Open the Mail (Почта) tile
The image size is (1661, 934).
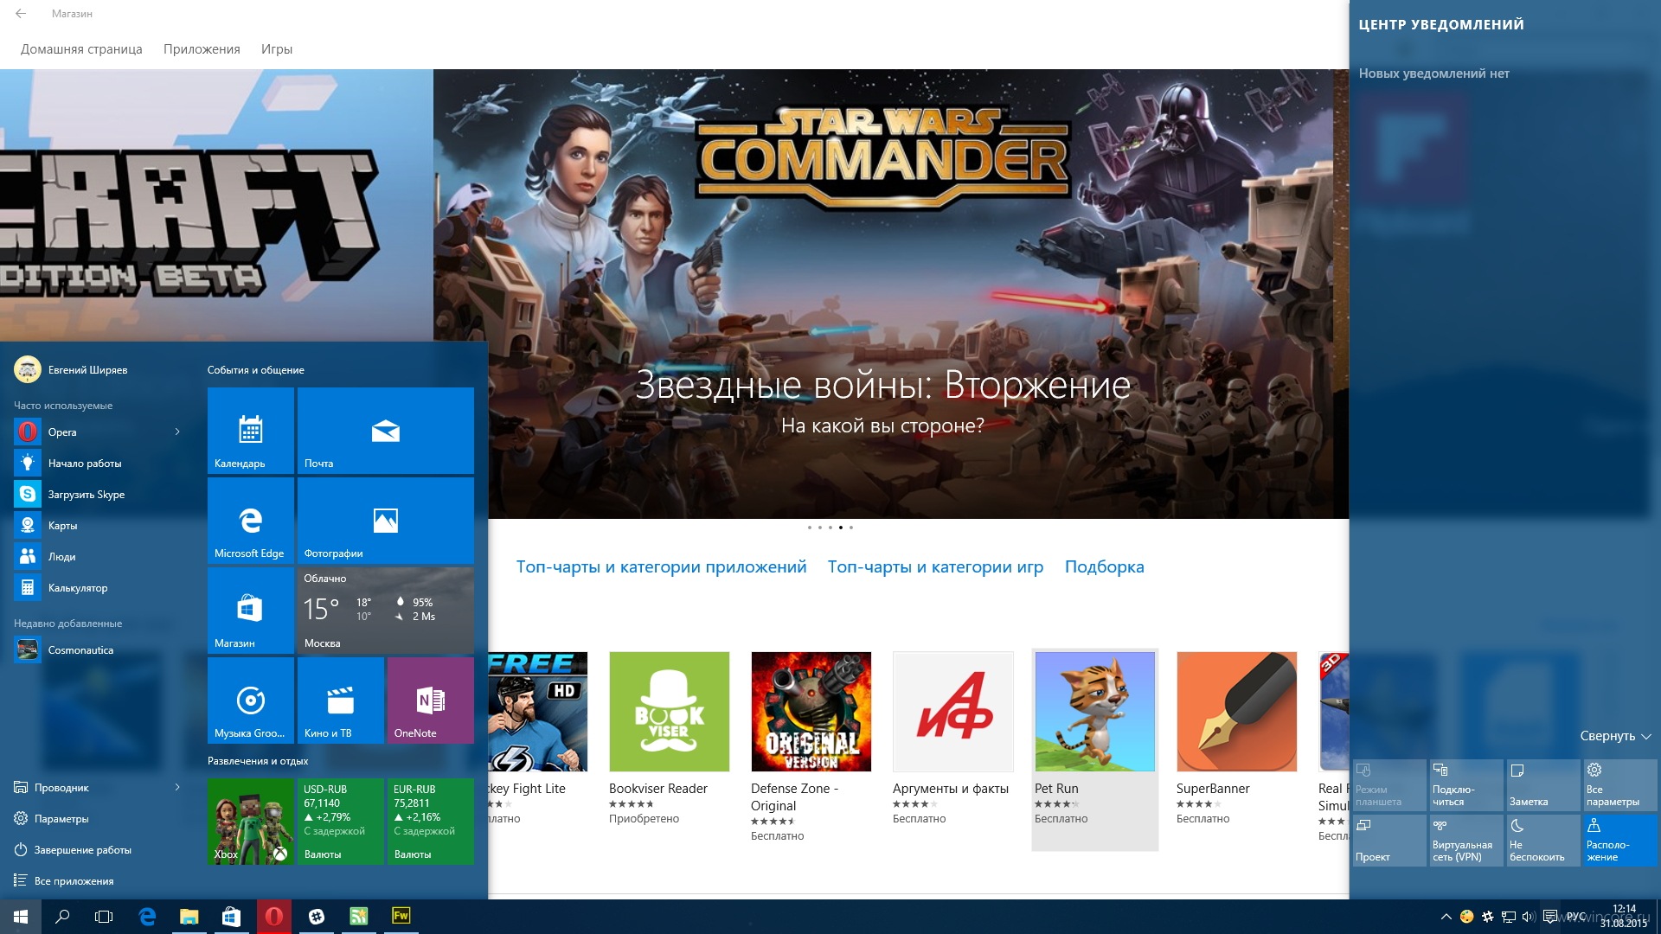pos(386,431)
